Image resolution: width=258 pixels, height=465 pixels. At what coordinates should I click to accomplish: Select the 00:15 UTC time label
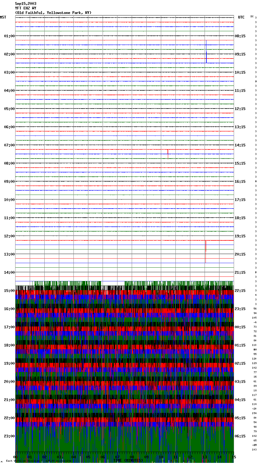point(240,327)
